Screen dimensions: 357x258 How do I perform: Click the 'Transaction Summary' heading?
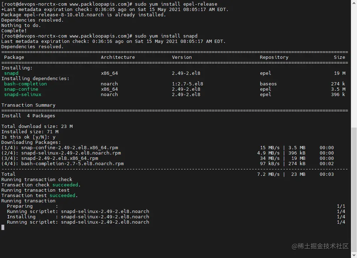pos(28,105)
